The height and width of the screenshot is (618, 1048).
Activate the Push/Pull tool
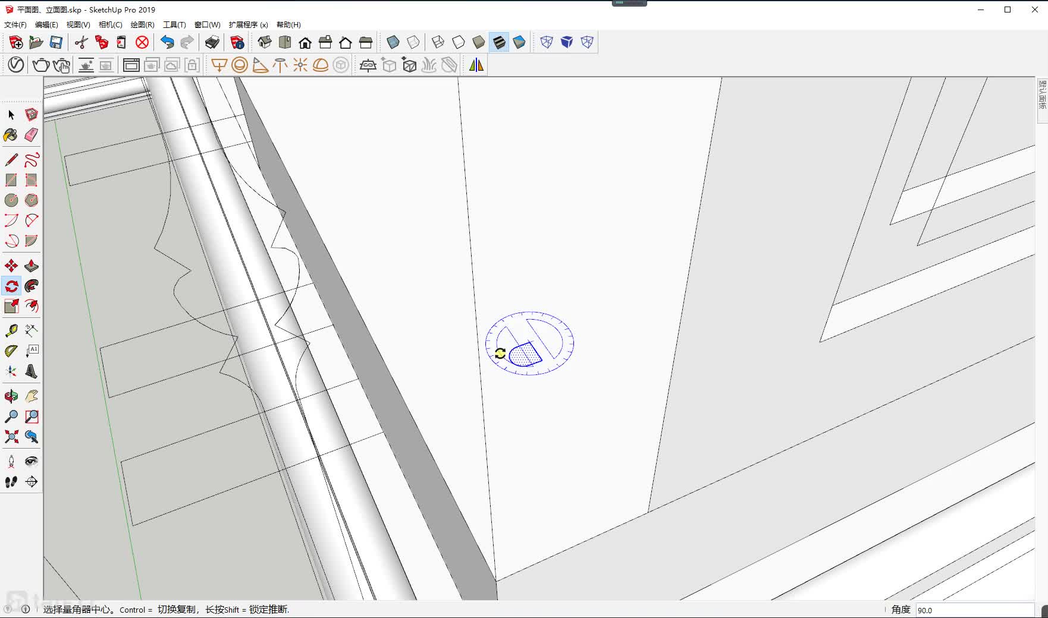(x=32, y=266)
